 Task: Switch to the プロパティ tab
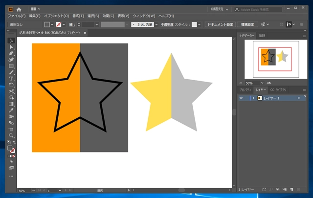[x=245, y=90]
